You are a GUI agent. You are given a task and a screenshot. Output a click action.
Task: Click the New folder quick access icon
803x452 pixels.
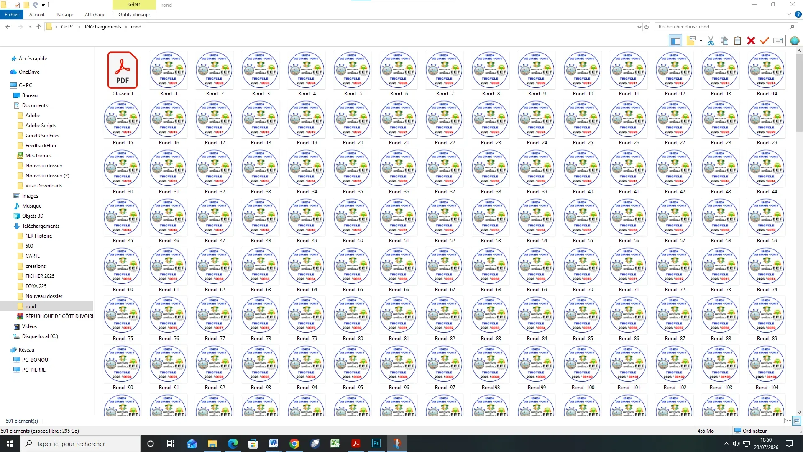26,5
